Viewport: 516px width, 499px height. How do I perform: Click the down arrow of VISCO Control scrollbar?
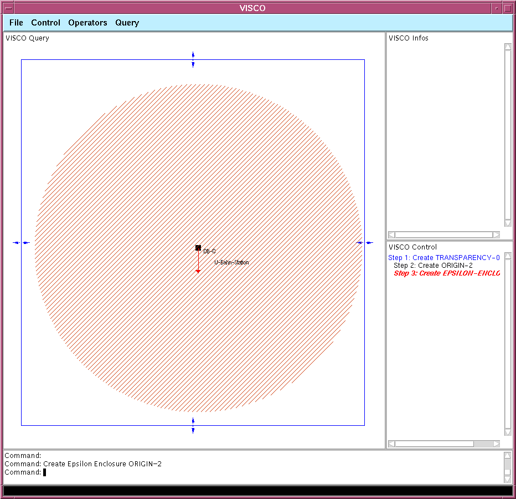click(508, 432)
